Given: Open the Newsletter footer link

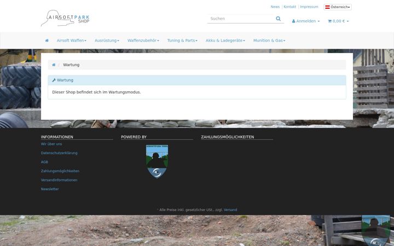Looking at the screenshot, I should pyautogui.click(x=50, y=189).
